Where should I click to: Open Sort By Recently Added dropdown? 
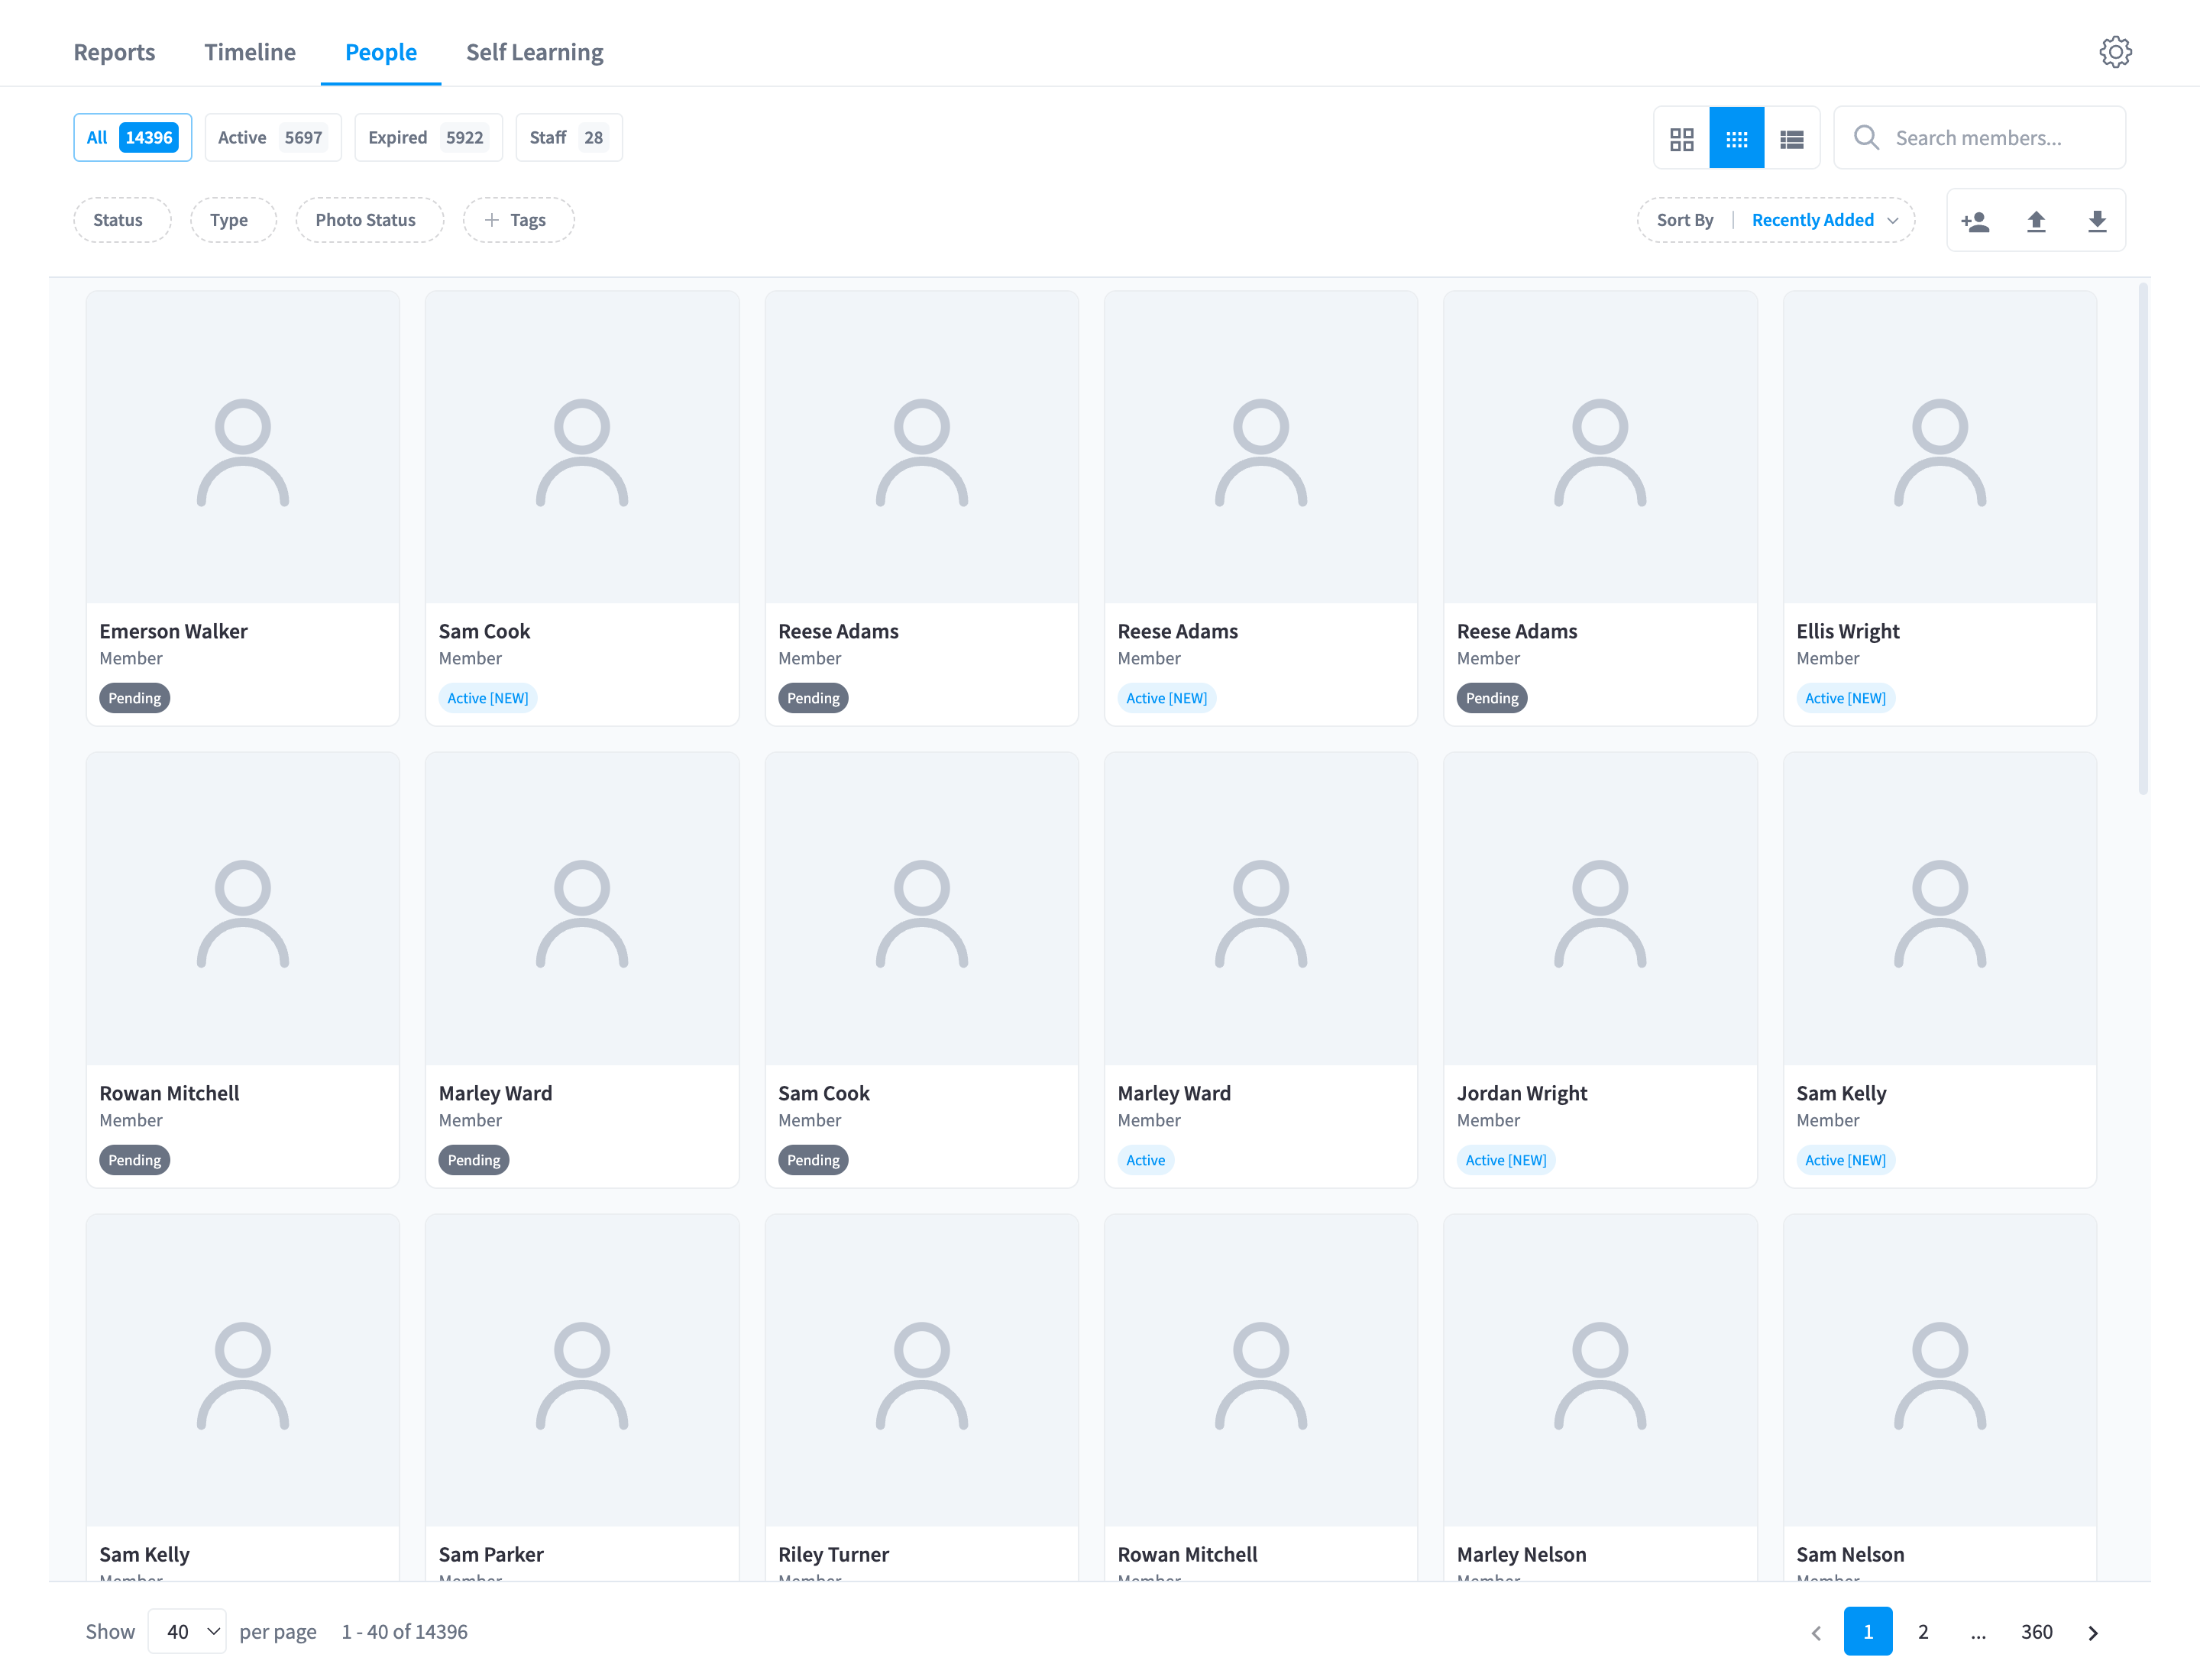[1776, 220]
